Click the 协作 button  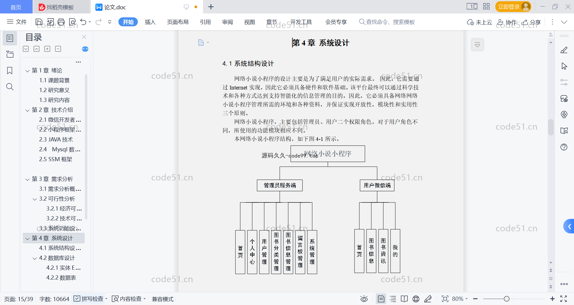[507, 22]
